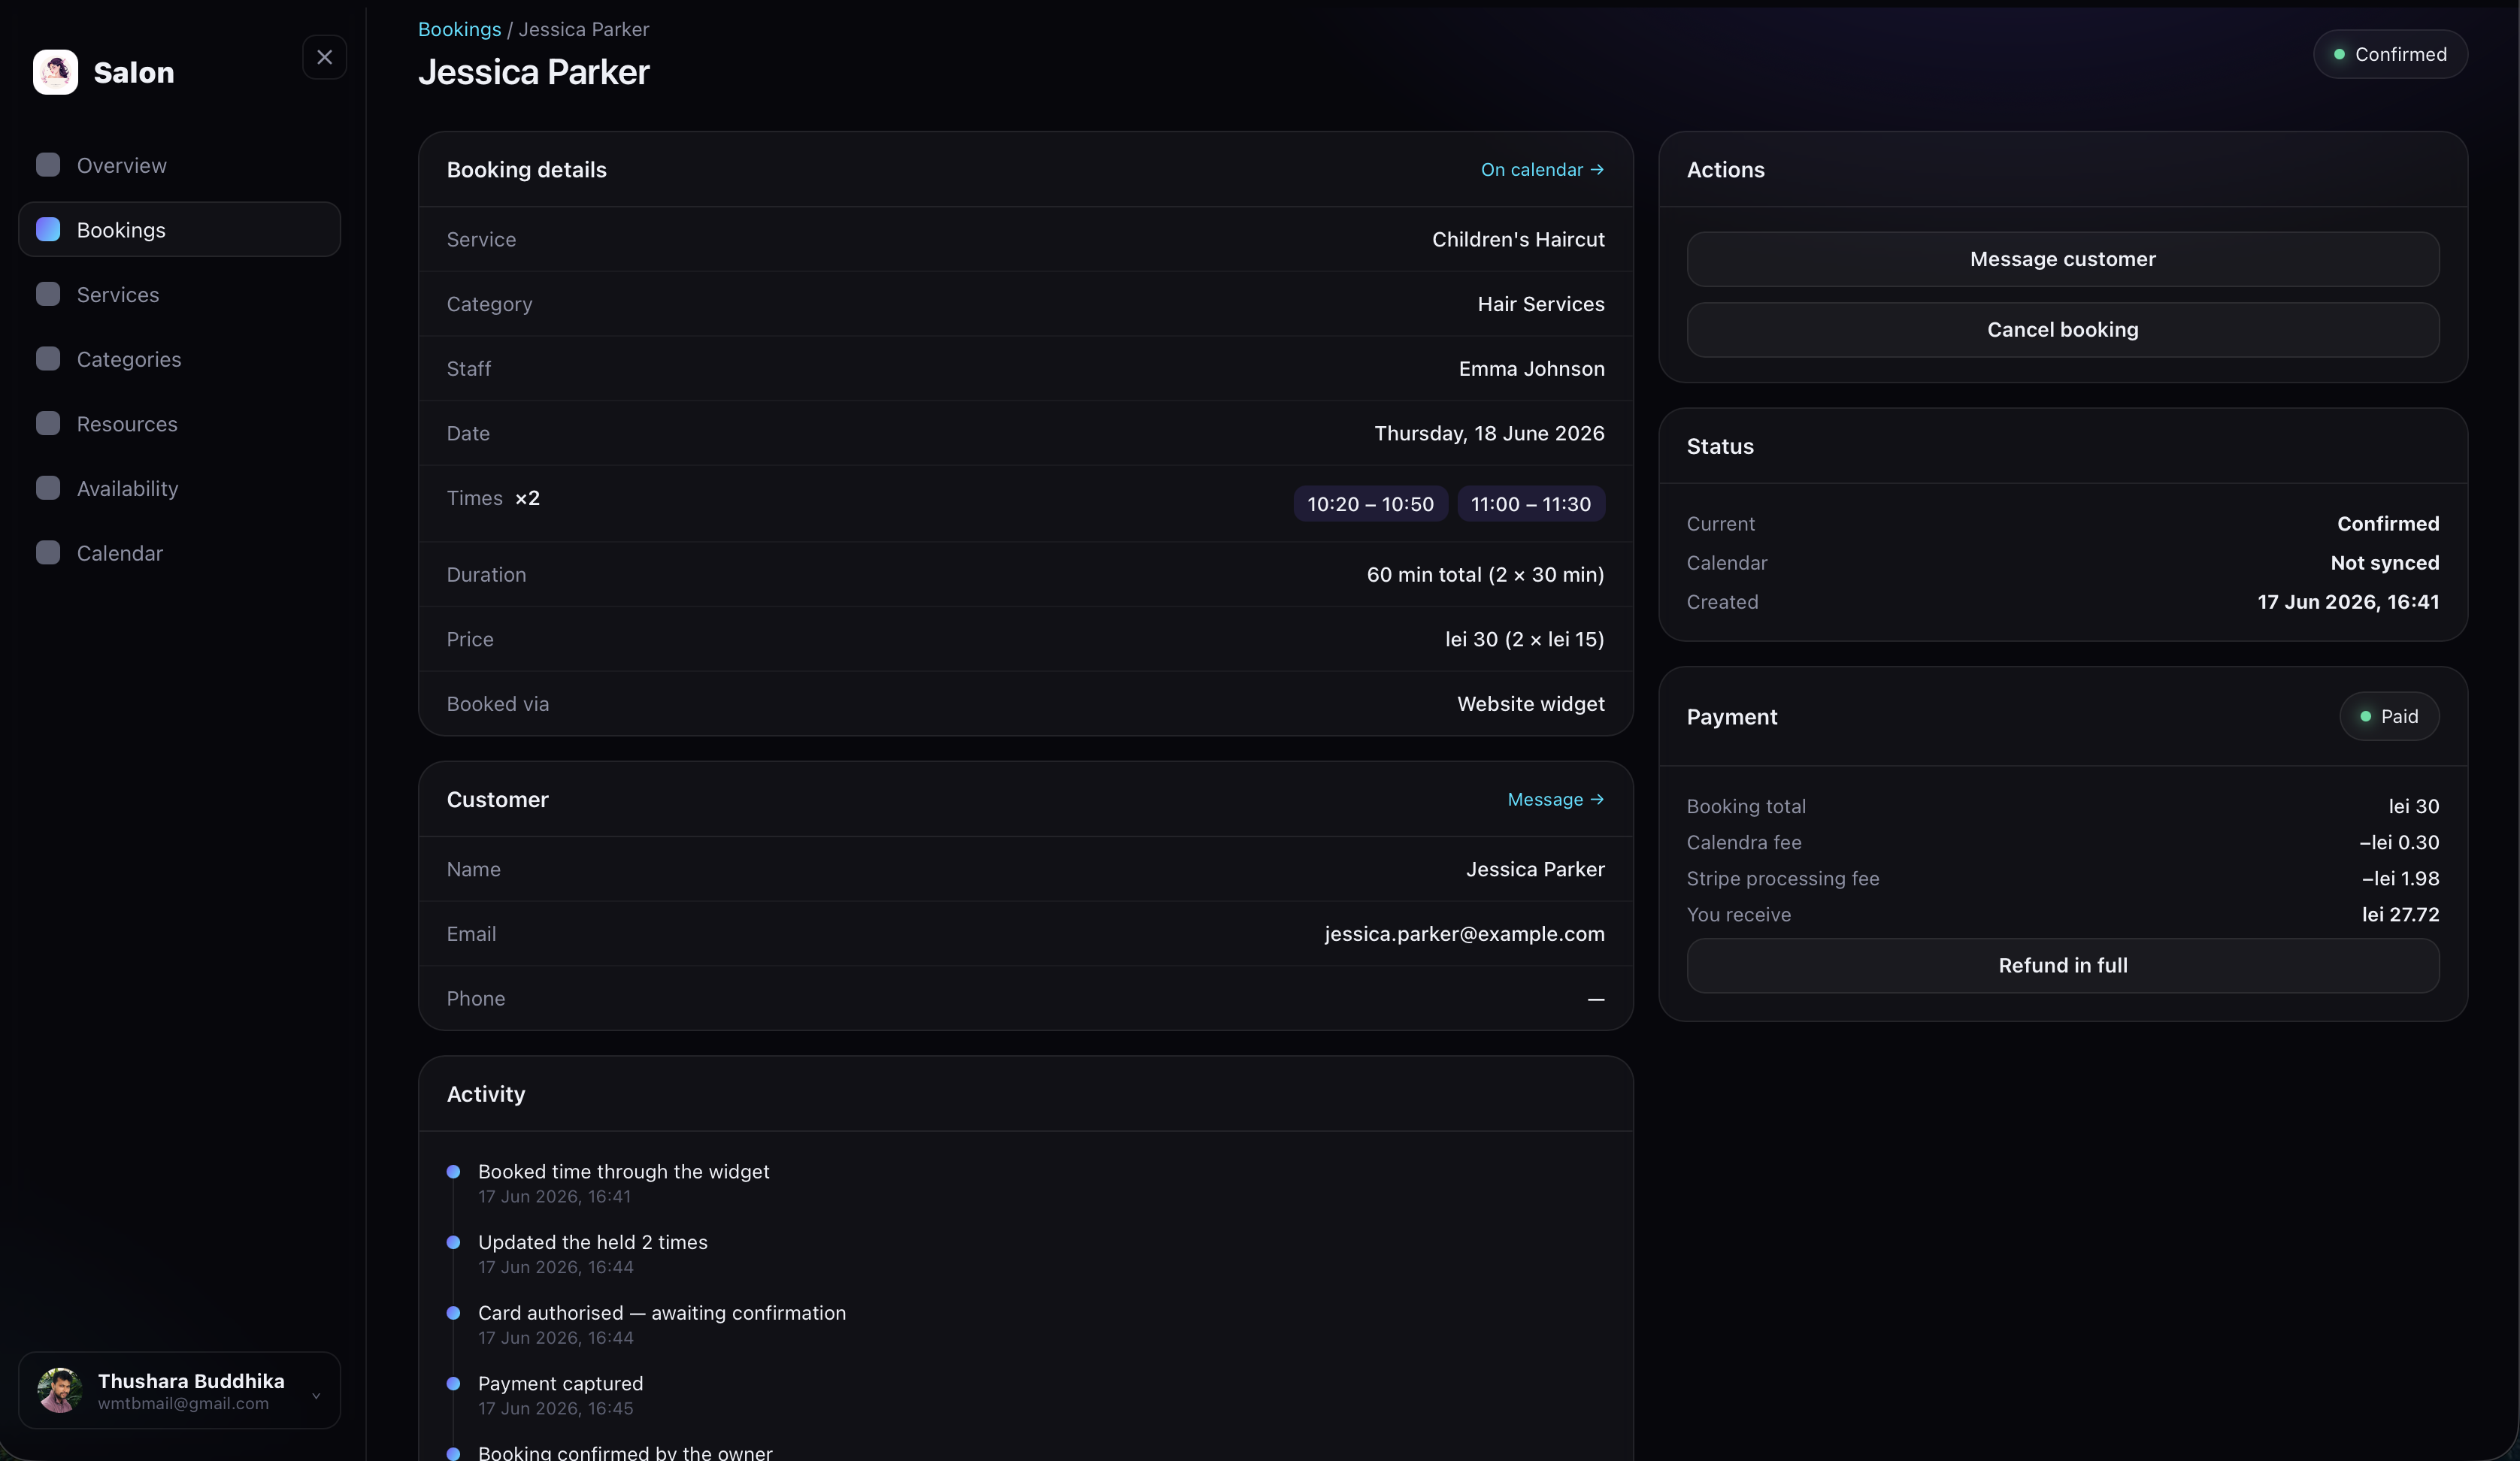The image size is (2520, 1461).
Task: Click the Categories sidebar icon
Action: 48,359
